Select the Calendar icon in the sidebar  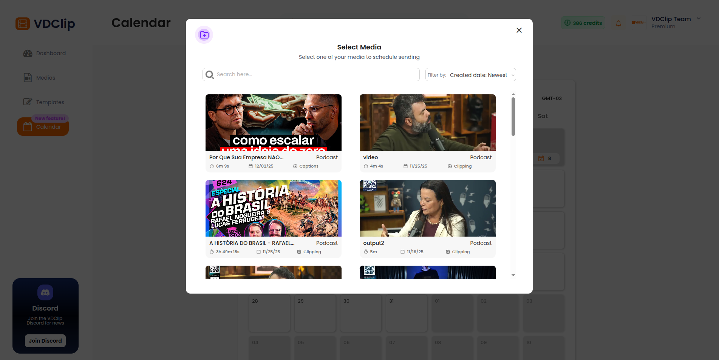click(x=27, y=127)
